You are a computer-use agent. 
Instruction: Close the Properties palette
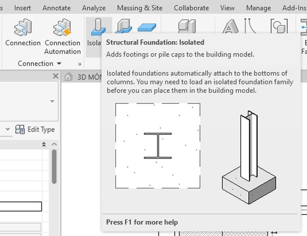click(56, 76)
